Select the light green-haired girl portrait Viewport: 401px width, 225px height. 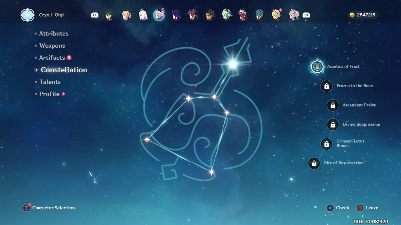click(x=226, y=15)
